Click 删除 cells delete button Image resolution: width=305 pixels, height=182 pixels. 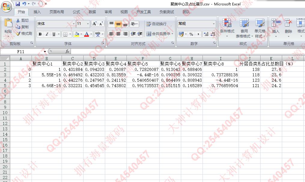pos(288,28)
